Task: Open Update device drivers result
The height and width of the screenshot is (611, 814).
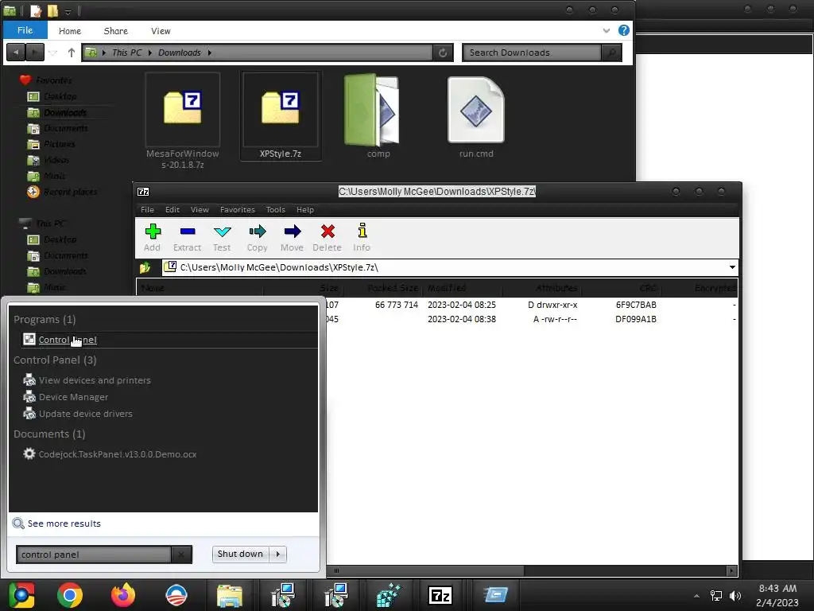Action: [86, 414]
